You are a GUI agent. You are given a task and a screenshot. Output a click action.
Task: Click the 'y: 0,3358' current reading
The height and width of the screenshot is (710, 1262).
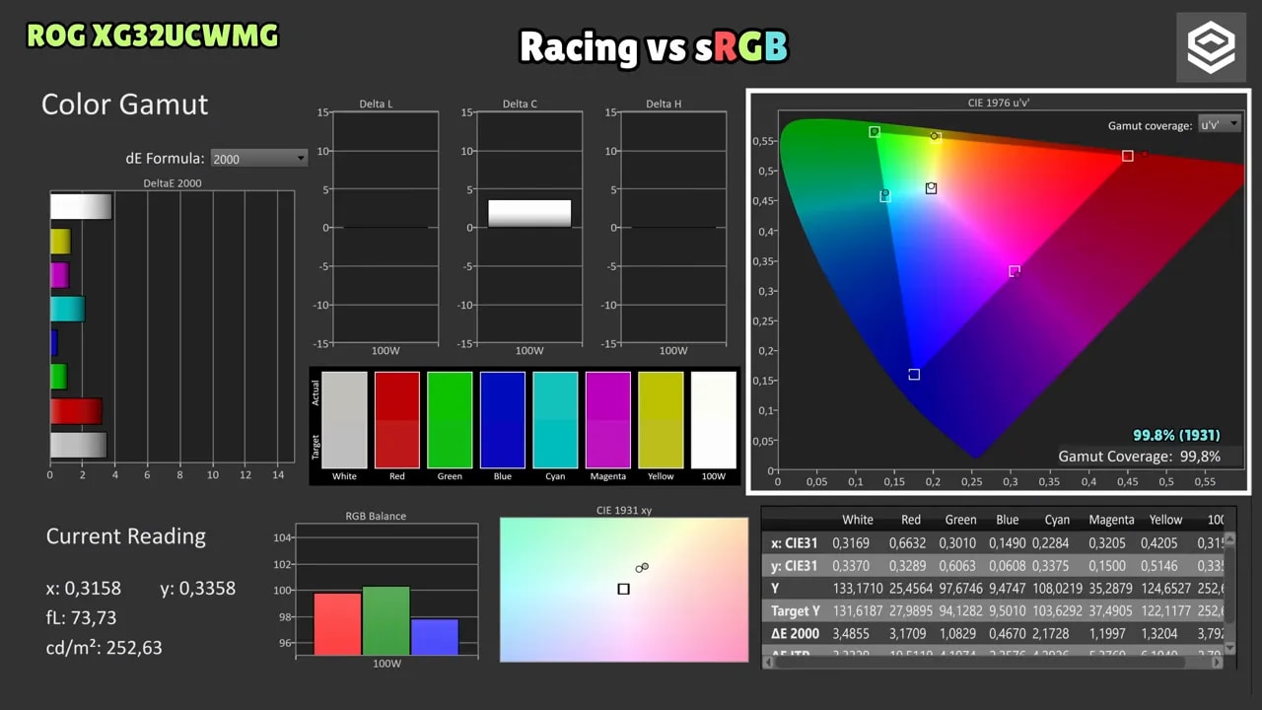click(198, 589)
